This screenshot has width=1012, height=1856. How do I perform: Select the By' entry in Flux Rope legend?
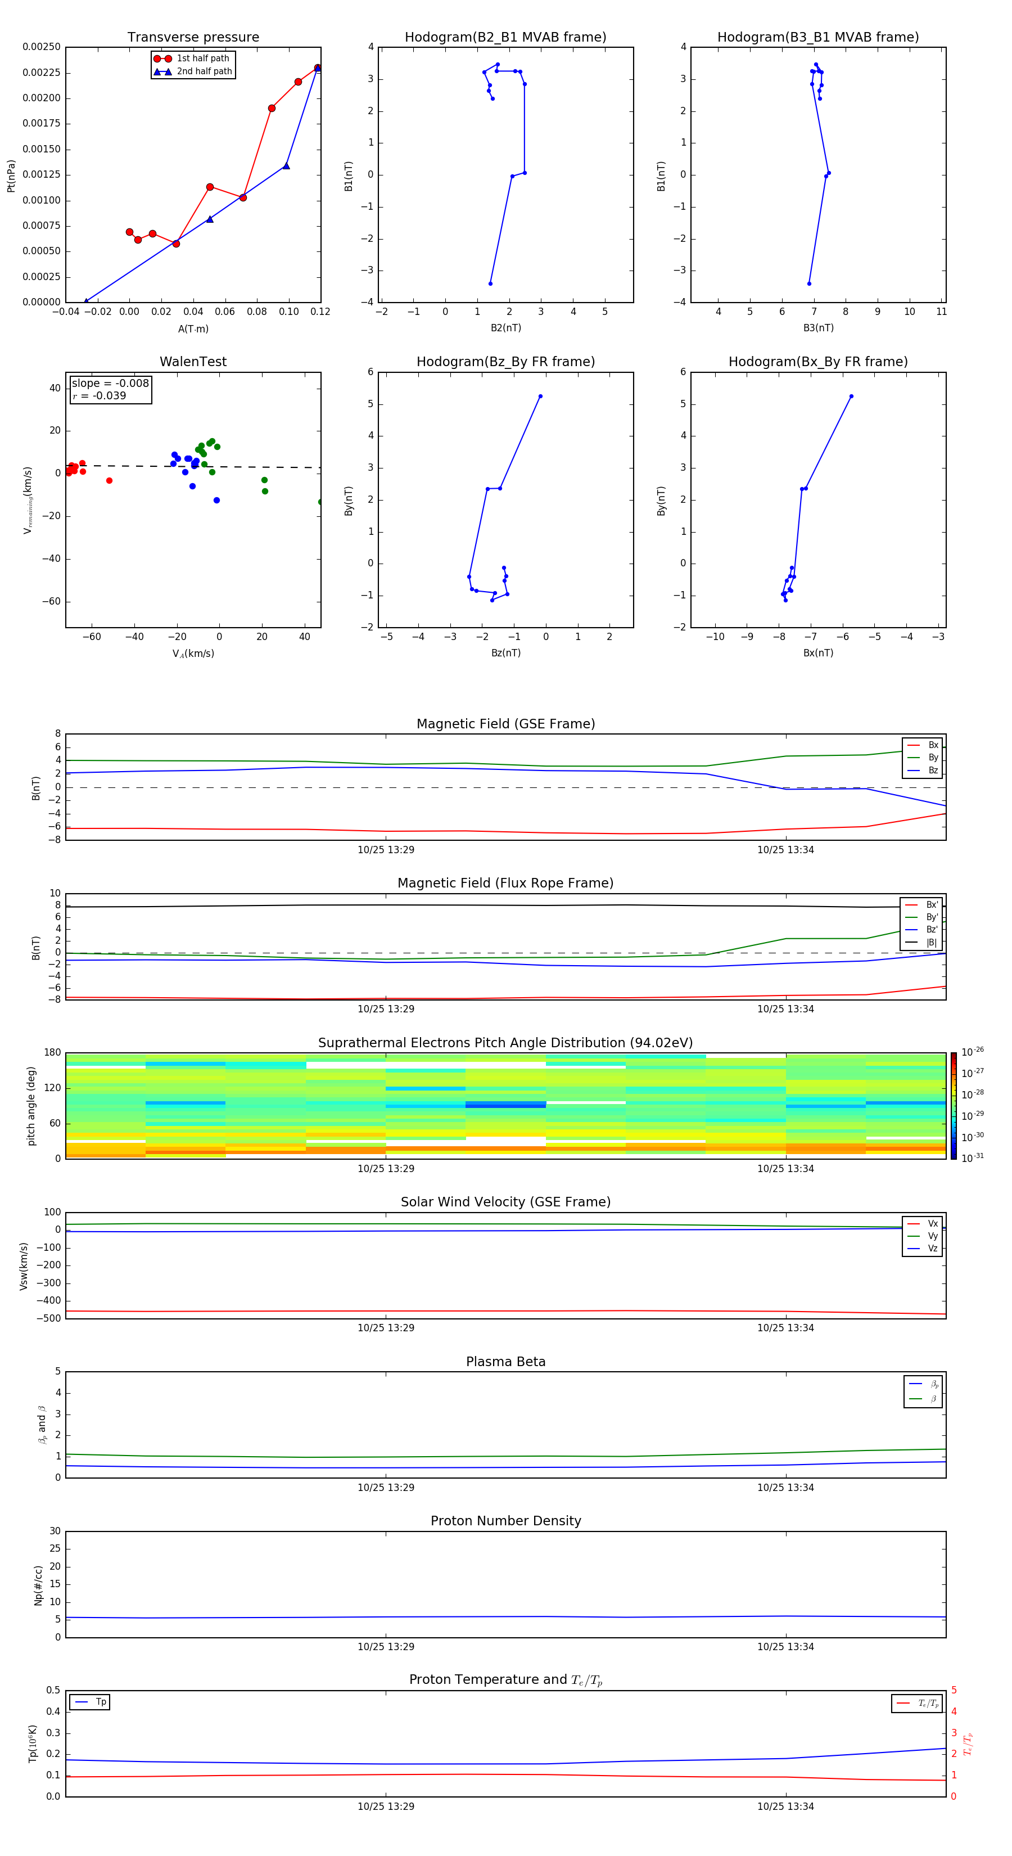click(x=921, y=917)
